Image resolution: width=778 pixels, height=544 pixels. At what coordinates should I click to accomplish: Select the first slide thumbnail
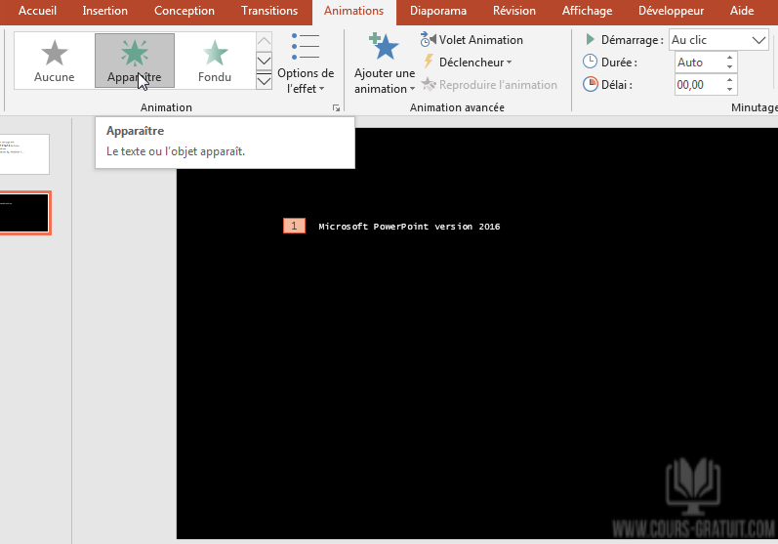pyautogui.click(x=24, y=153)
